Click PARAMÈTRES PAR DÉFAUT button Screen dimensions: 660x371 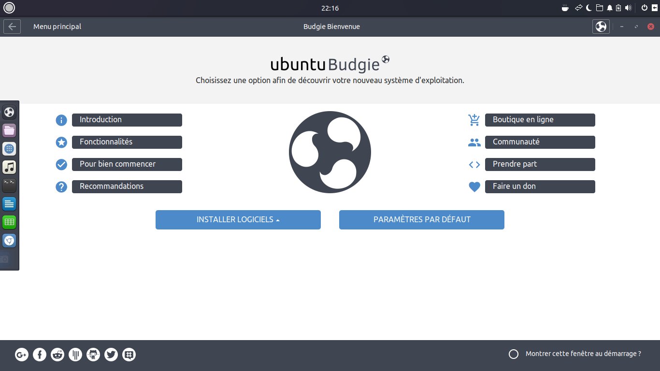tap(422, 220)
